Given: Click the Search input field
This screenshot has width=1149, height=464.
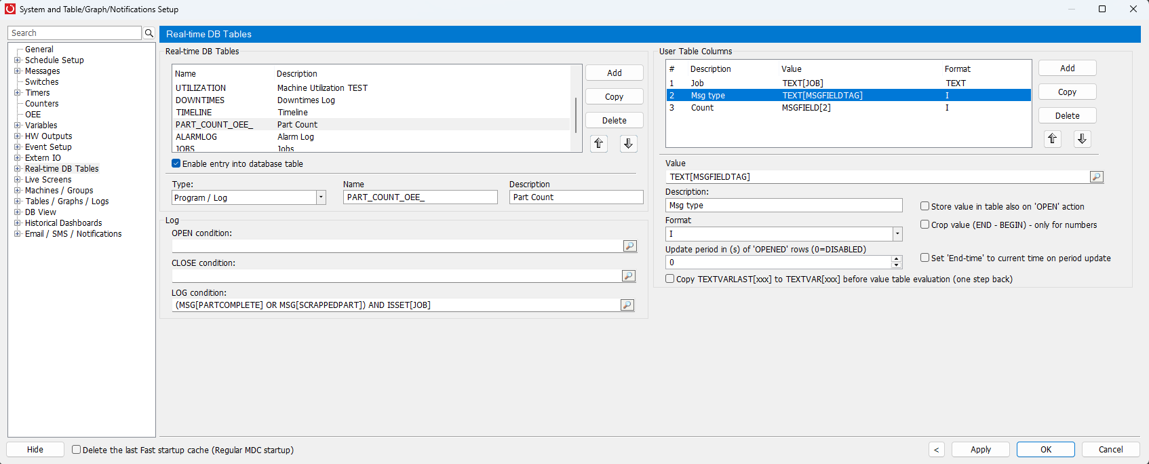Looking at the screenshot, I should pyautogui.click(x=75, y=33).
